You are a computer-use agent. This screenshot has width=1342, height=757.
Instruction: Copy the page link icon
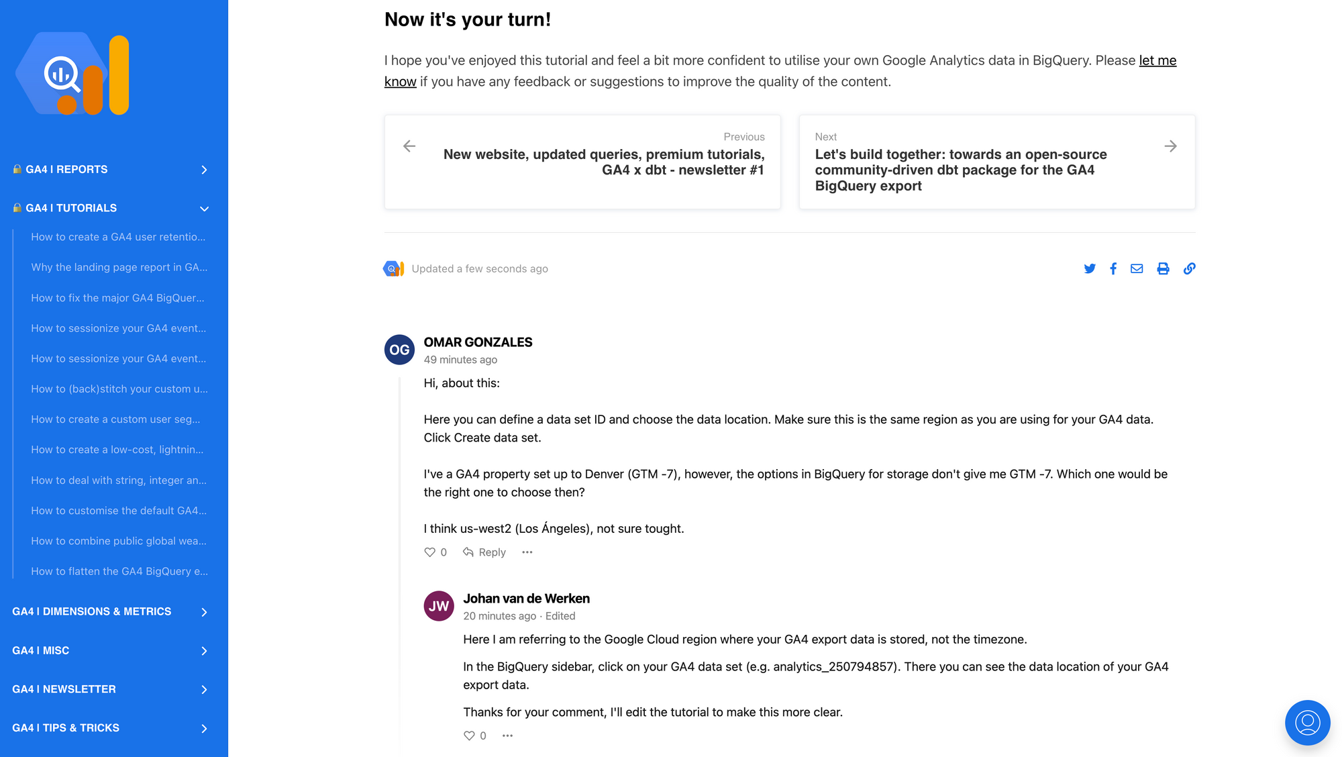coord(1189,268)
